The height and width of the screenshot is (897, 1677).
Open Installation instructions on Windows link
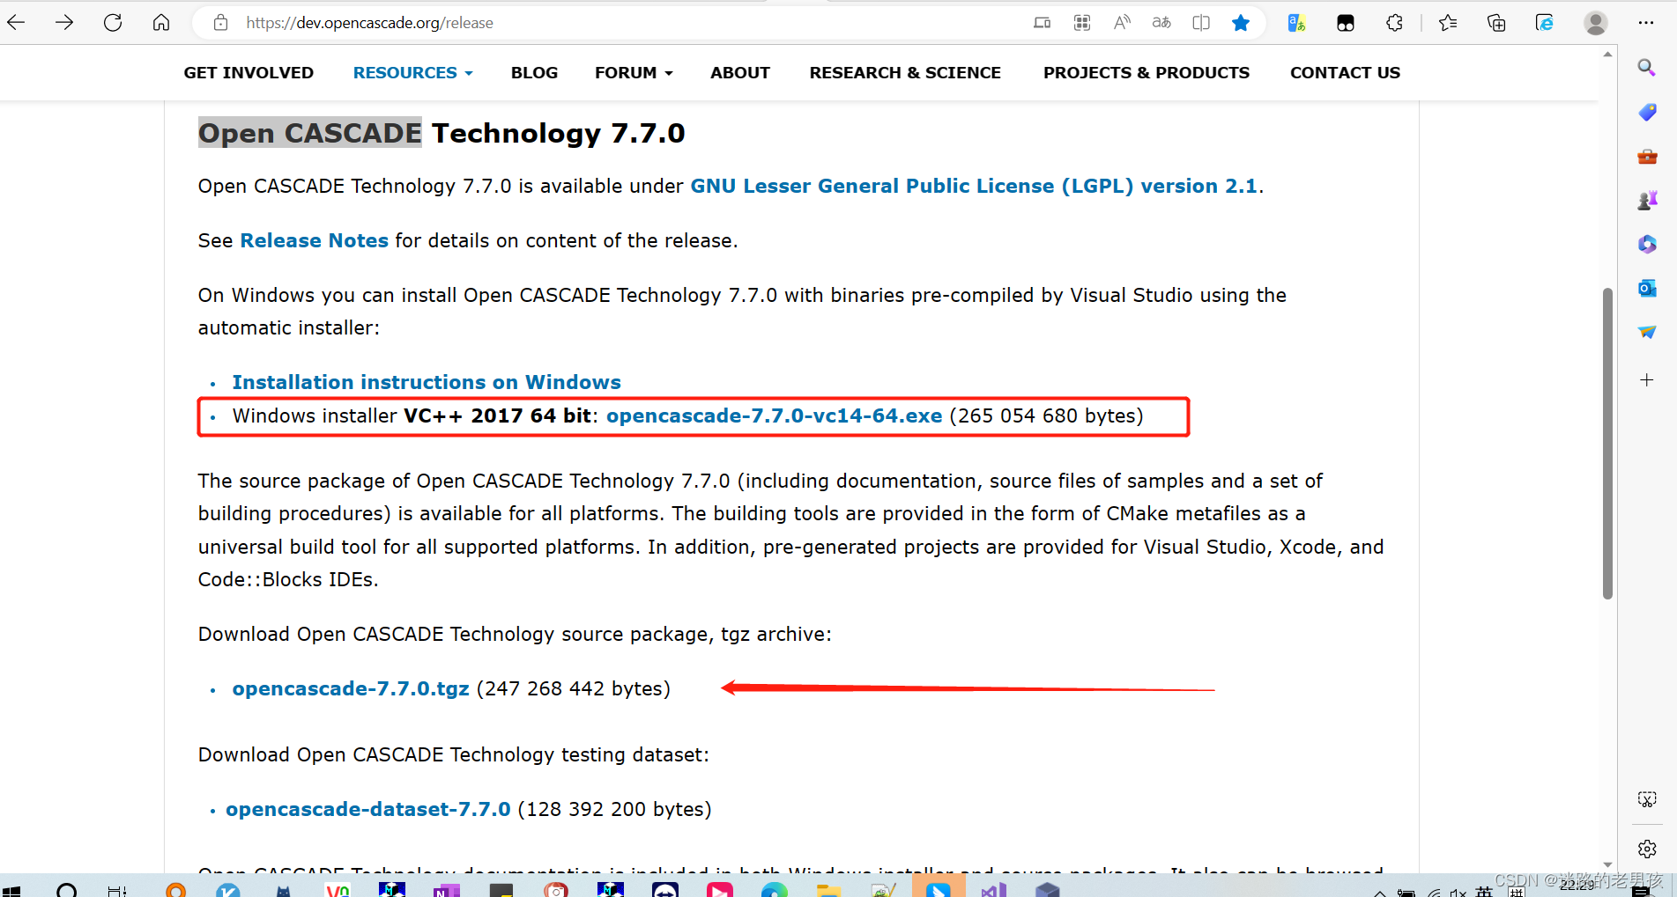click(x=427, y=382)
